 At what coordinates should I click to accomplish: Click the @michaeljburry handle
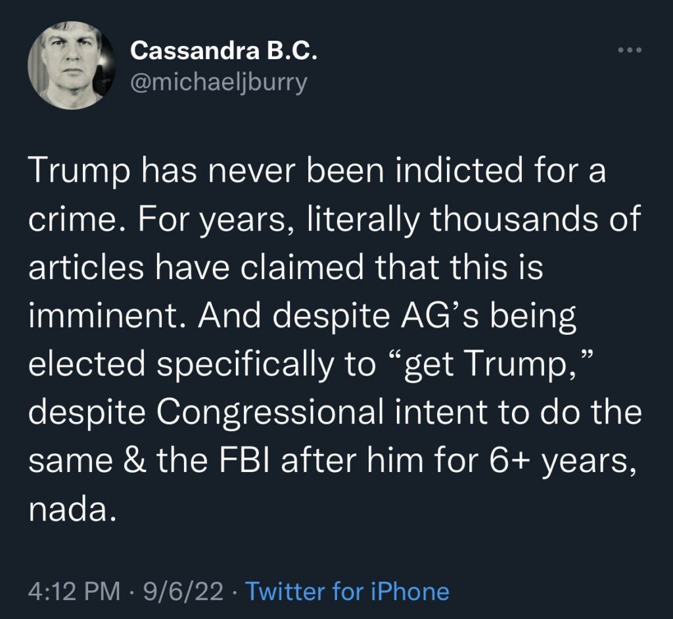219,84
